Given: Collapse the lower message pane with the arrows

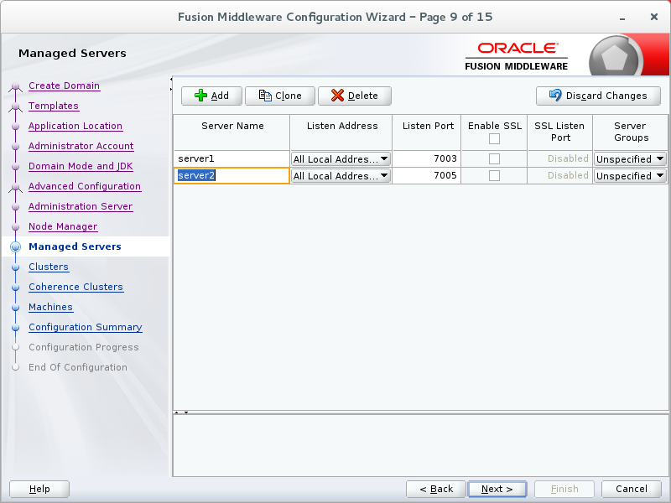Looking at the screenshot, I should 186,412.
